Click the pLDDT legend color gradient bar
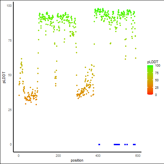The image size is (164, 164). click(150, 80)
